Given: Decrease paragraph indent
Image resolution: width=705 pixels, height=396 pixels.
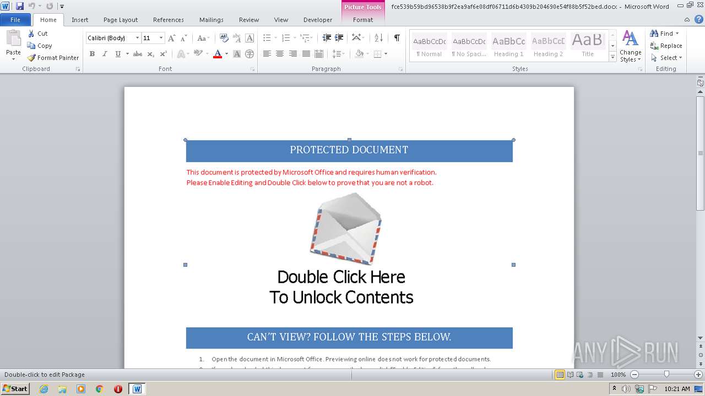Looking at the screenshot, I should tap(327, 38).
